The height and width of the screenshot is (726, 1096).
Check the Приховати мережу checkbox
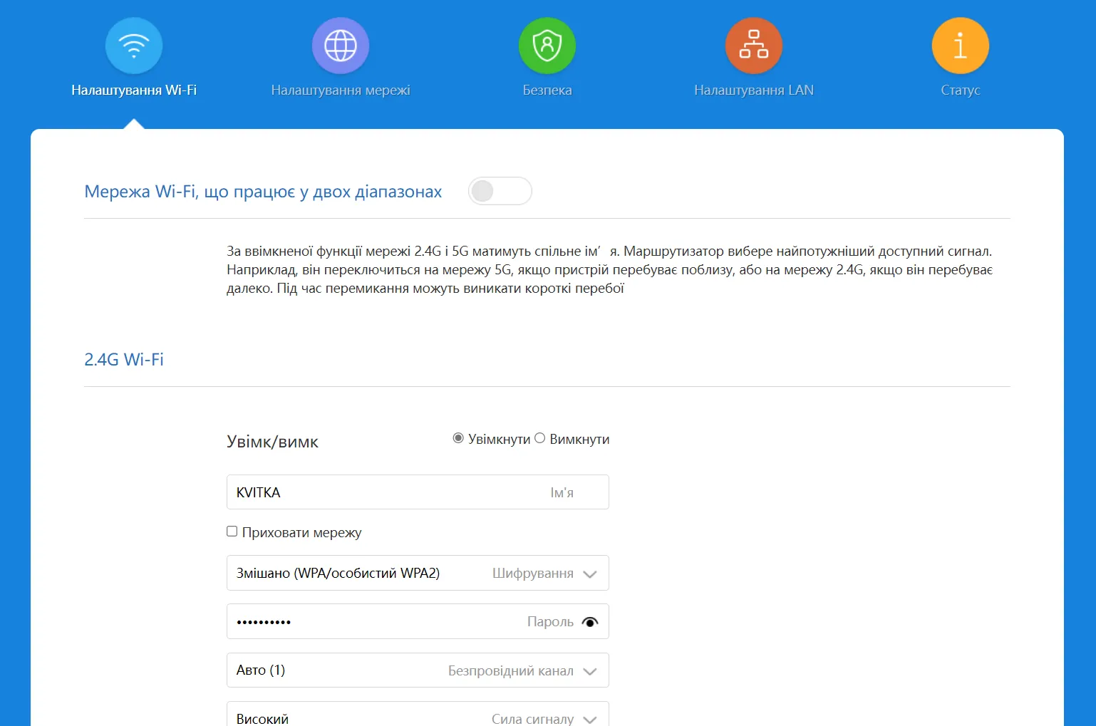(x=232, y=531)
